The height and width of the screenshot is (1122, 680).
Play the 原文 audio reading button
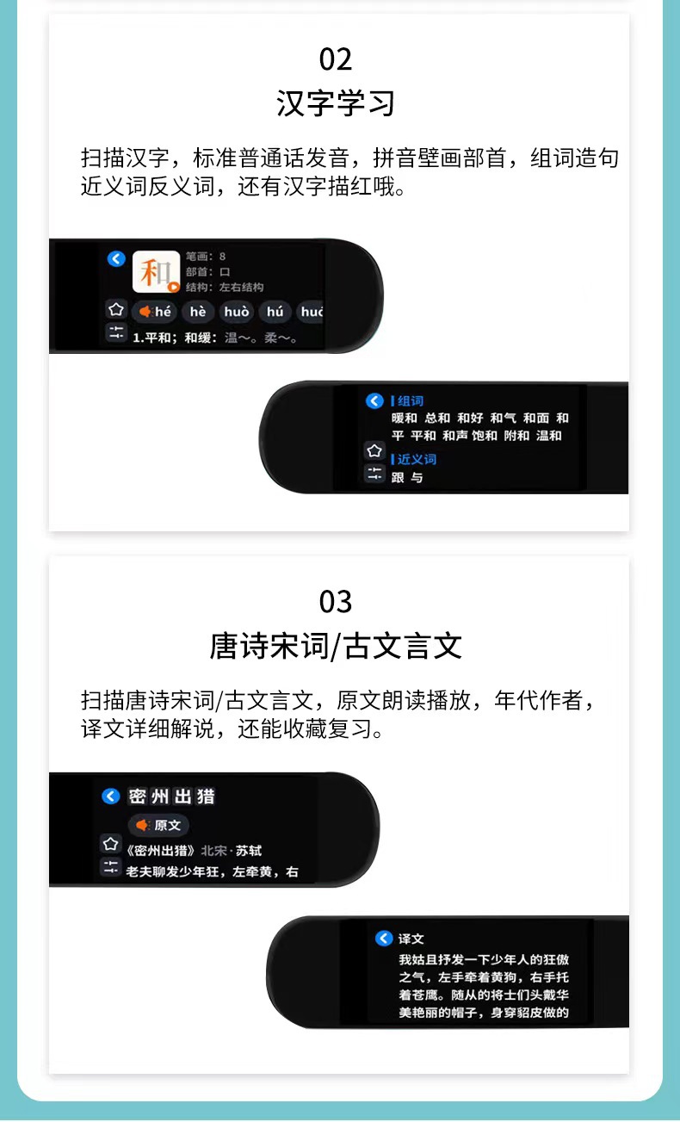[x=158, y=826]
